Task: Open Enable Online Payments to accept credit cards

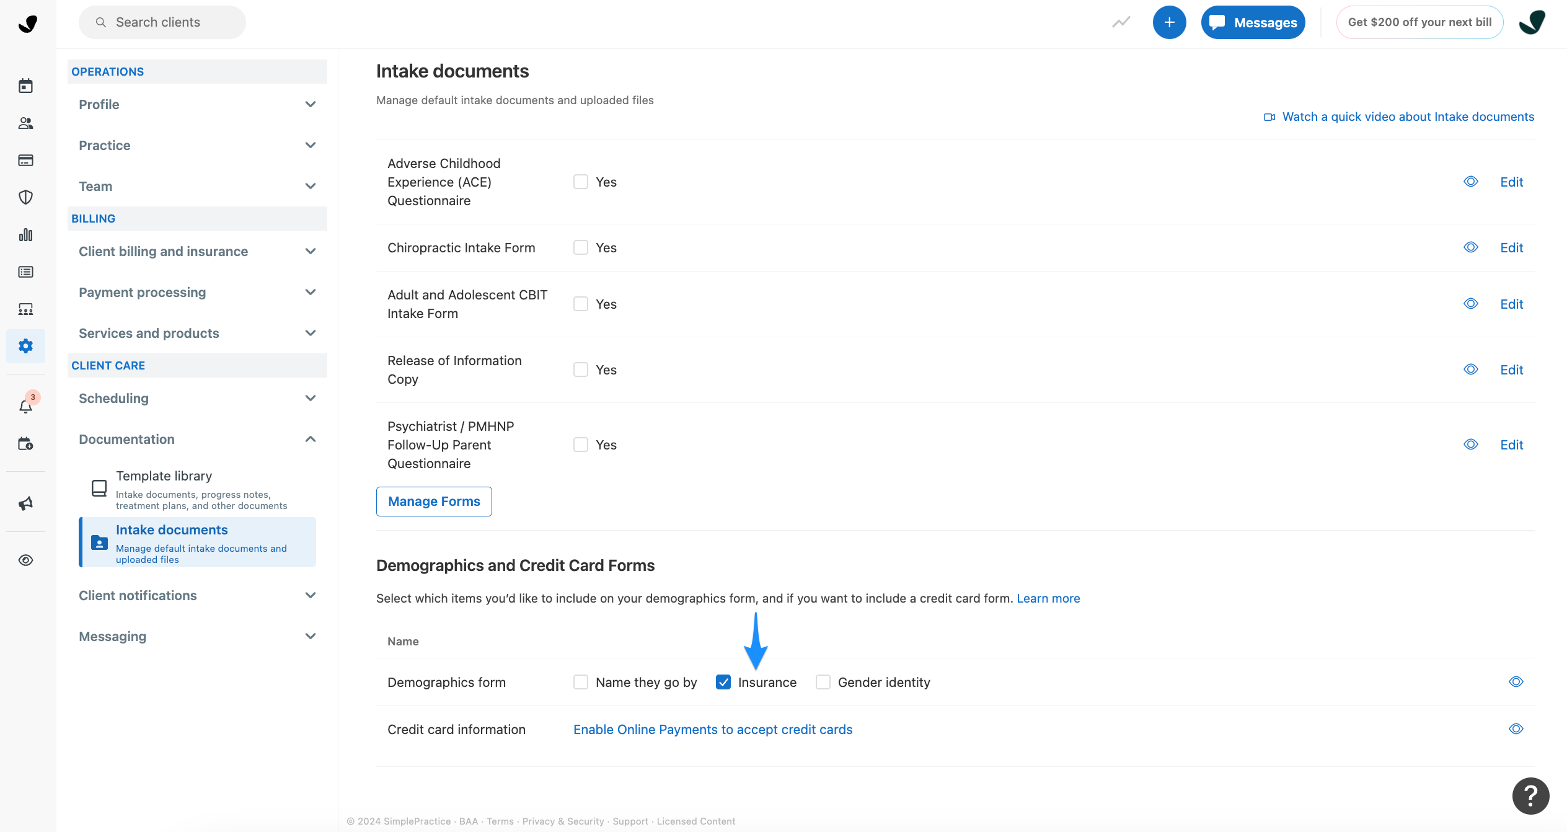Action: tap(712, 729)
